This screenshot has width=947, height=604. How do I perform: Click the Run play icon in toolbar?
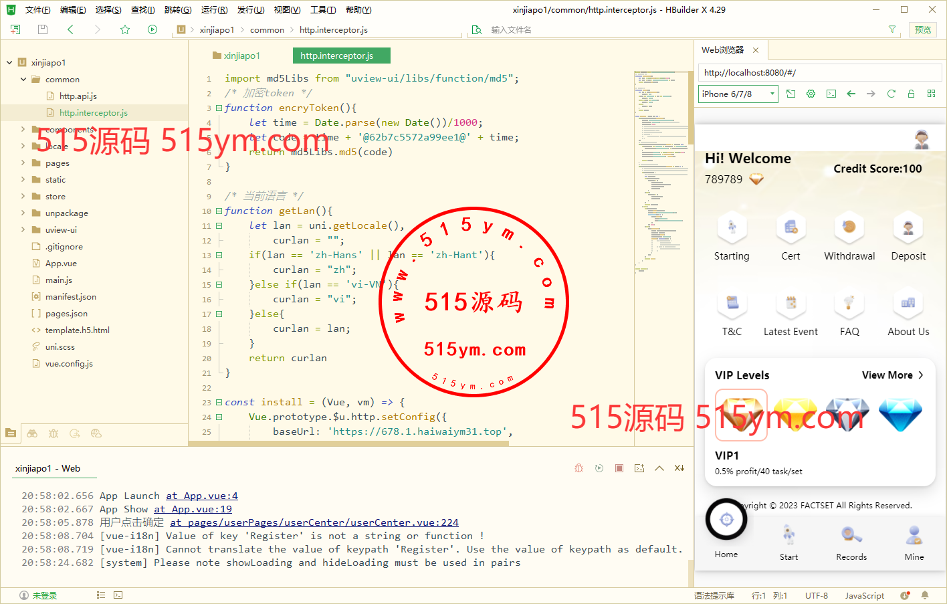pyautogui.click(x=152, y=29)
